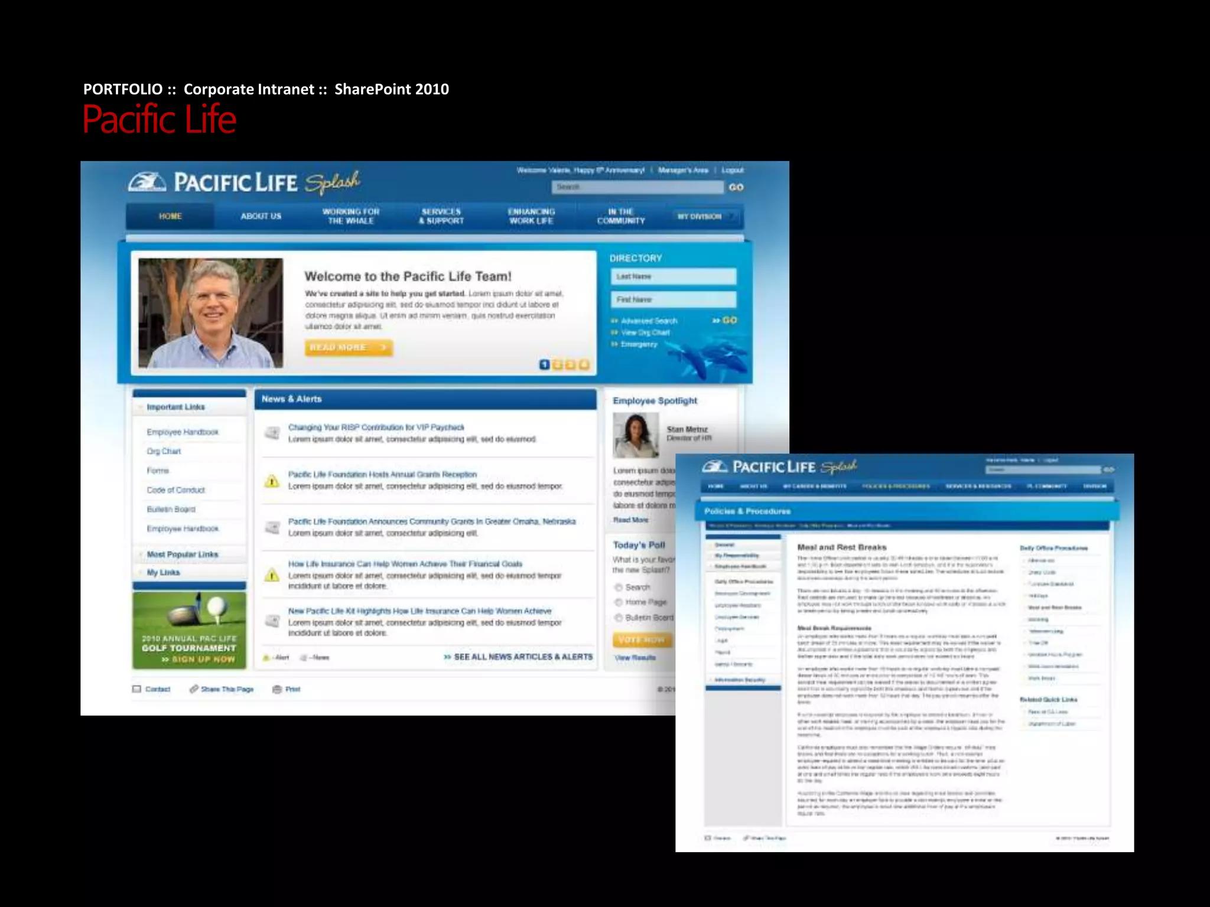Click Read More in Employee Spotlight
Screen dimensions: 1210x907
(630, 520)
